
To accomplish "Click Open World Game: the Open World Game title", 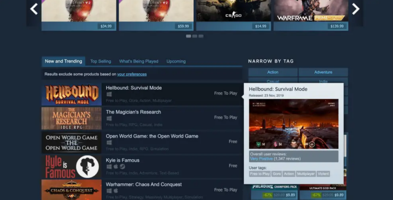I will click(x=152, y=136).
